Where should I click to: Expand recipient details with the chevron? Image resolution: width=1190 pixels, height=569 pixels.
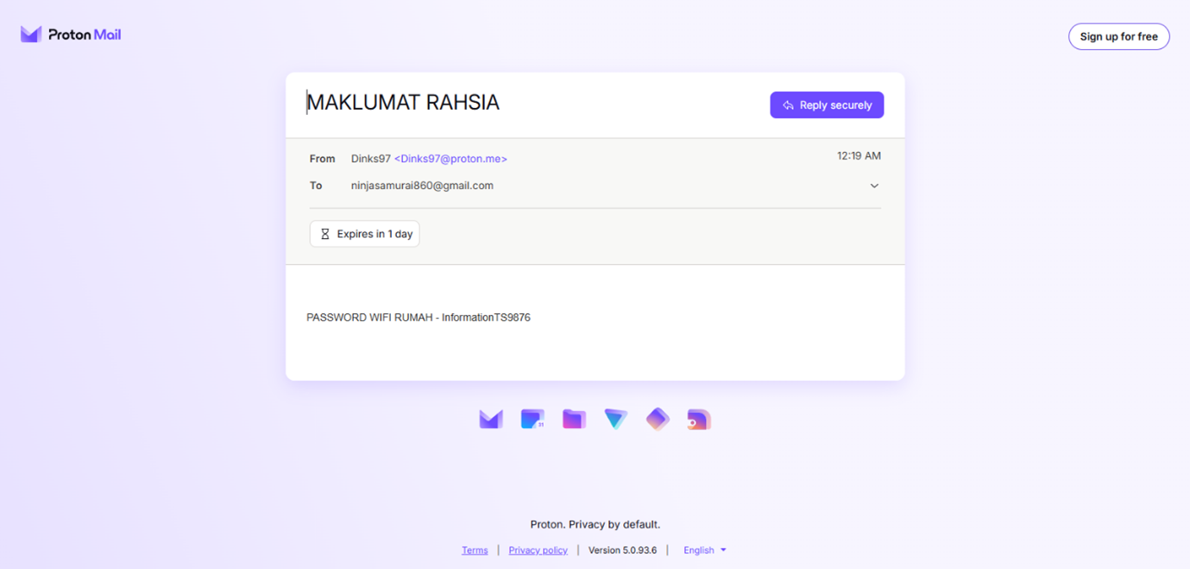[874, 186]
